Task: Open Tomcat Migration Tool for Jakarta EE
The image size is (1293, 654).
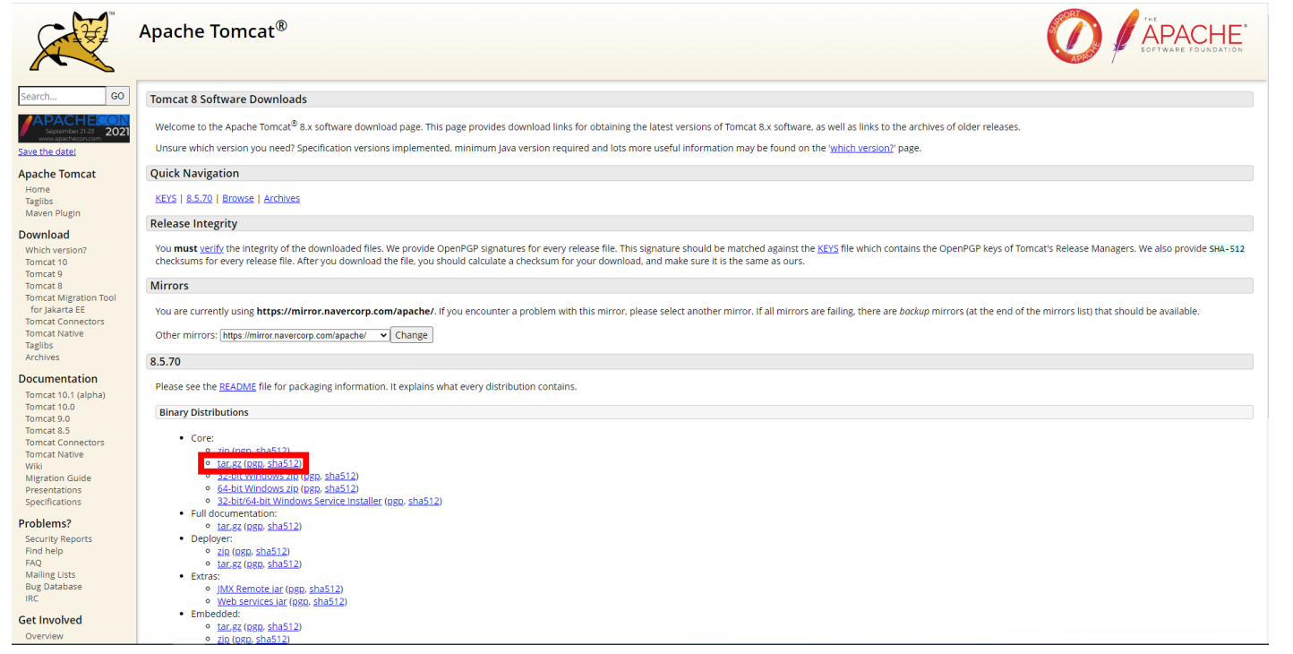Action: [x=71, y=304]
